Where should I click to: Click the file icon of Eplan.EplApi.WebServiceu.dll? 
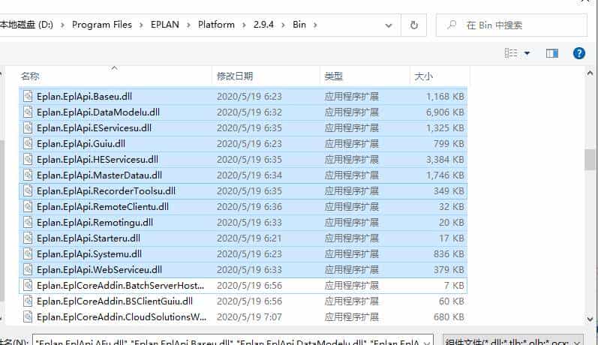tap(28, 269)
